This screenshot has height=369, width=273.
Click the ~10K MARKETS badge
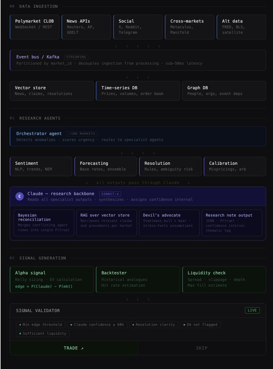click(x=82, y=134)
